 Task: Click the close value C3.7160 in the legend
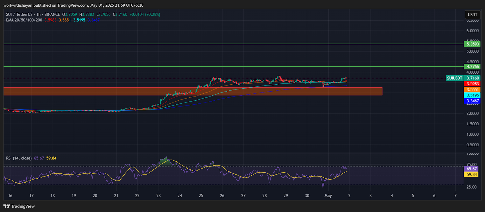coord(120,14)
